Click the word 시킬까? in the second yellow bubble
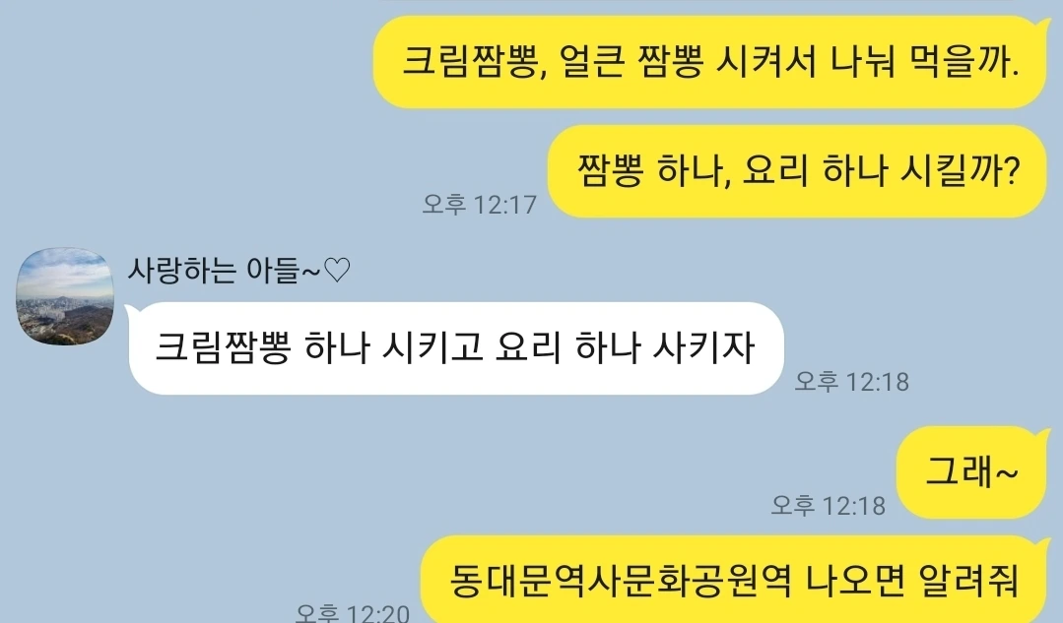The image size is (1063, 623). click(960, 170)
